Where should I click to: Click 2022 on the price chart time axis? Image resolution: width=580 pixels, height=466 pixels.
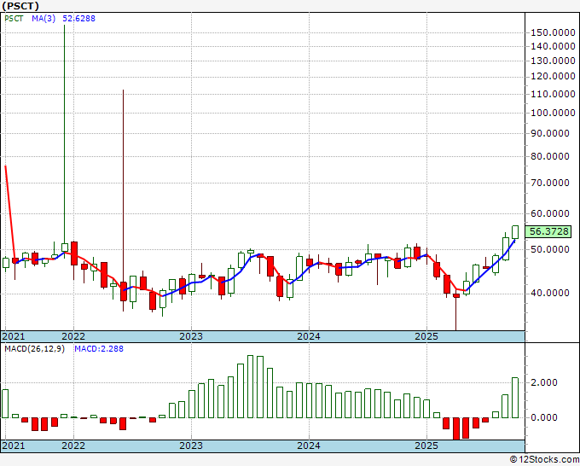(x=73, y=336)
